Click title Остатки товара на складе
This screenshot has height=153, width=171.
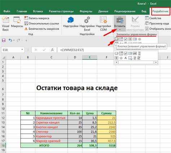pyautogui.click(x=77, y=88)
